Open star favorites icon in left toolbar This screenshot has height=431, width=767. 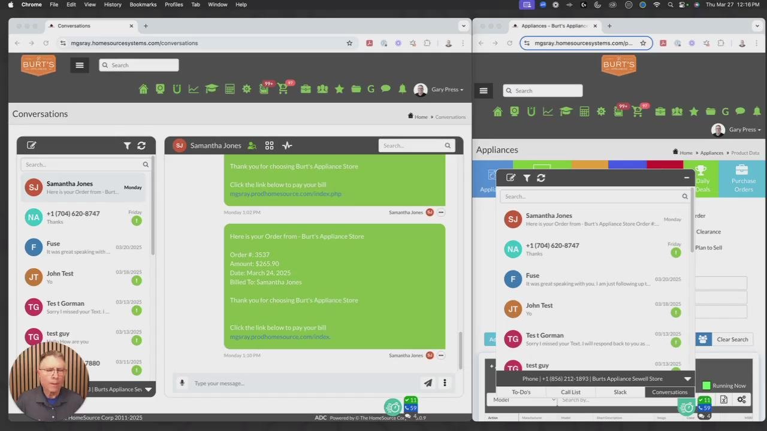click(x=339, y=89)
